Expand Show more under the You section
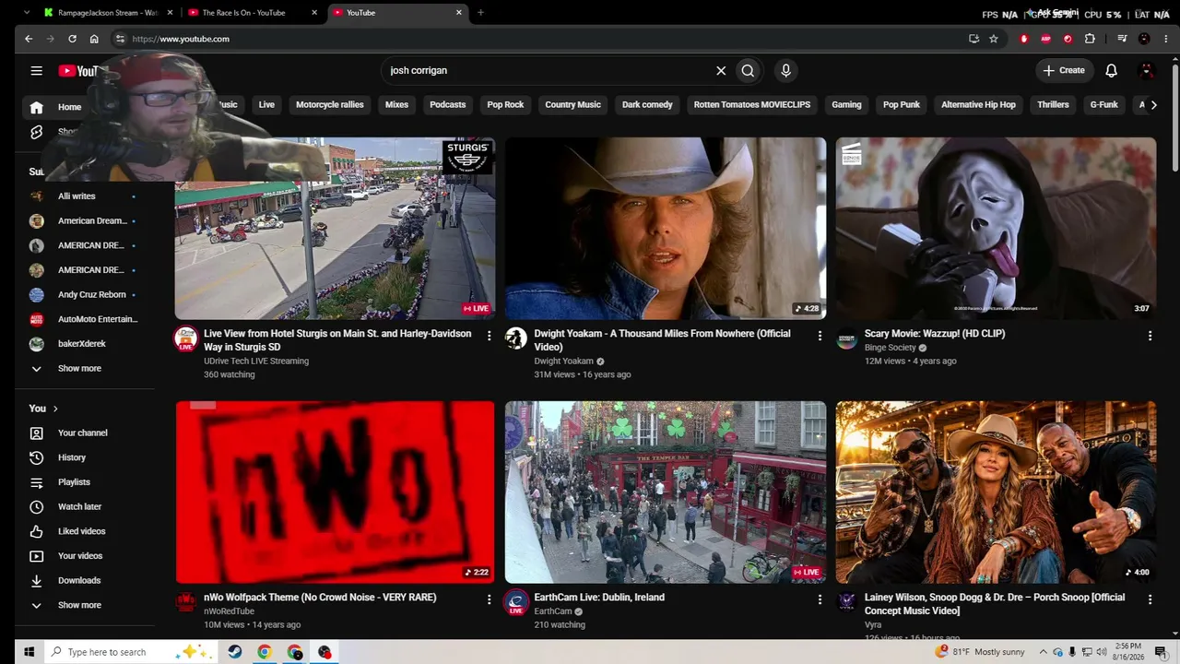The image size is (1180, 664). click(x=79, y=605)
